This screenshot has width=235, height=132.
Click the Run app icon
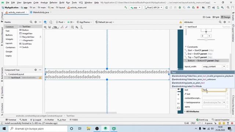click(x=166, y=7)
